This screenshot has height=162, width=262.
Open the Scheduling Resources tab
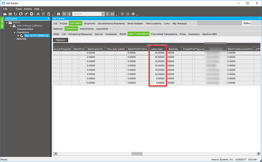point(80,34)
